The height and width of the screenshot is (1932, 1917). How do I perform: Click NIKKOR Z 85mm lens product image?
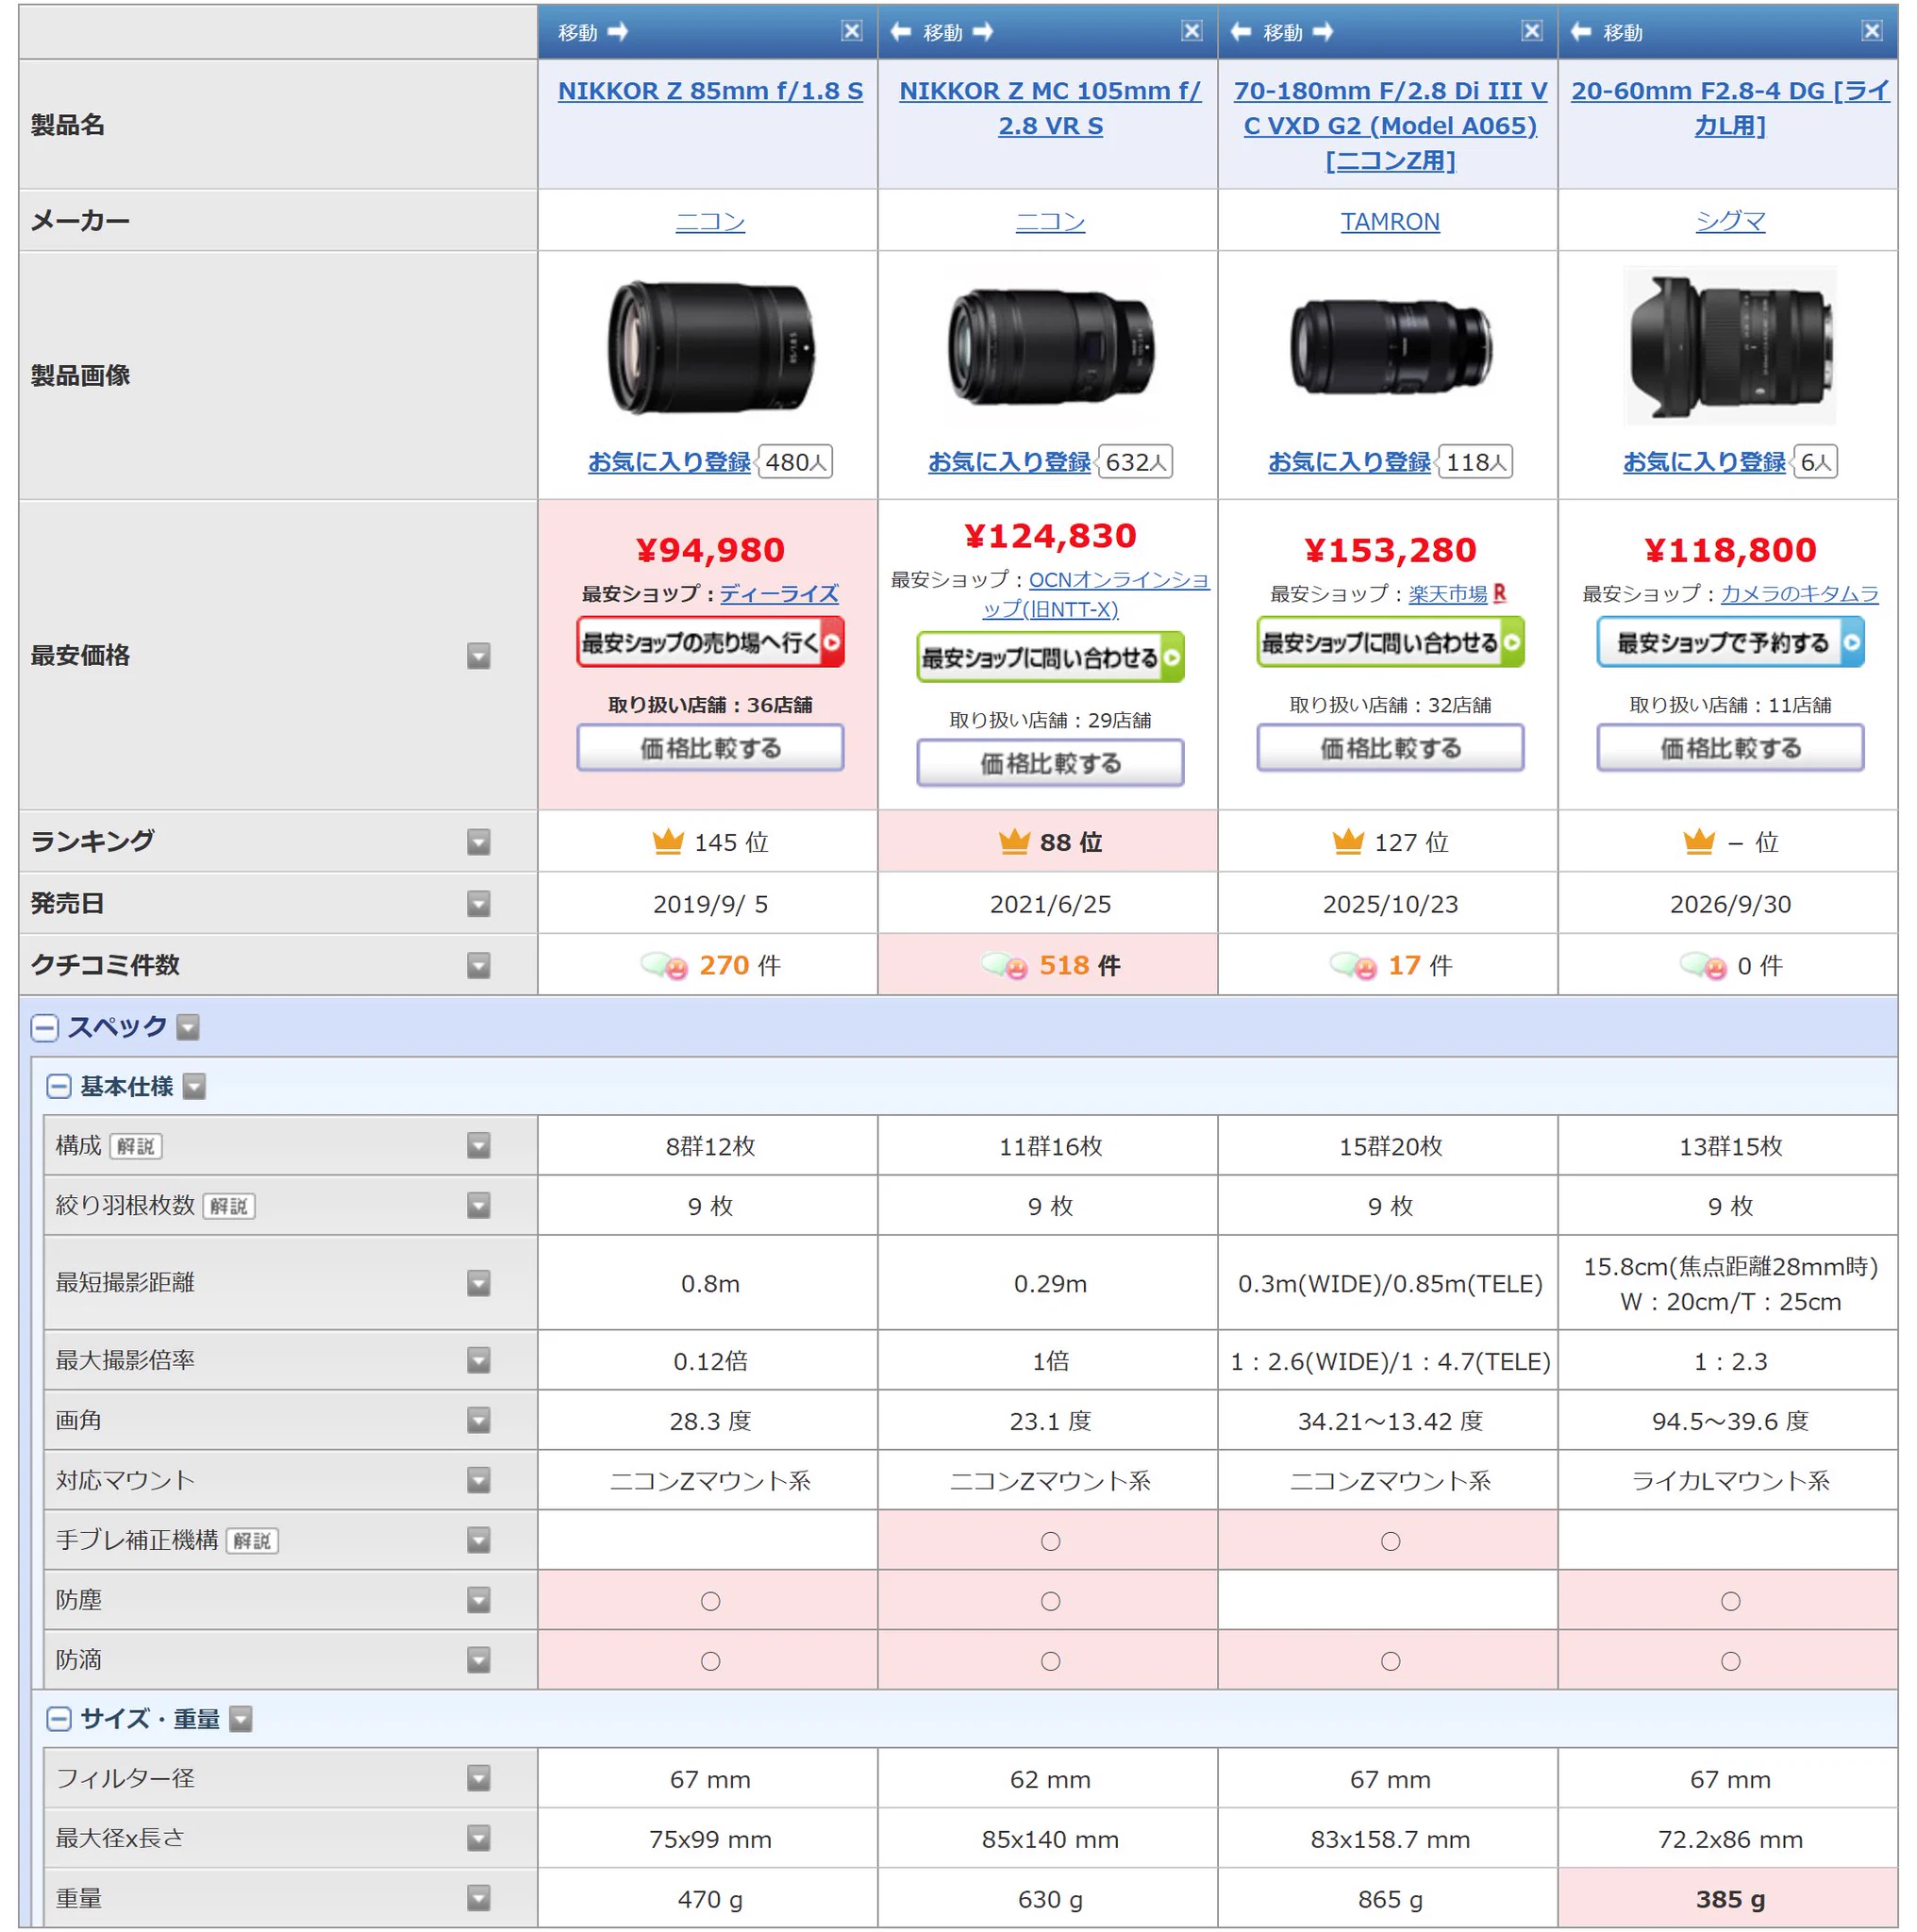710,347
